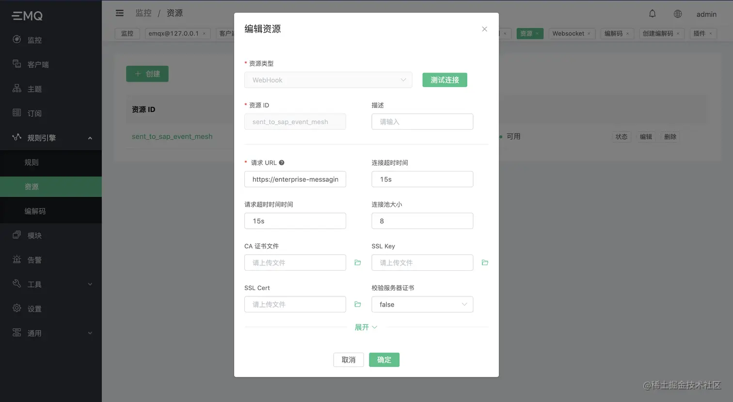The width and height of the screenshot is (733, 402).
Task: Open 告警 in the sidebar
Action: point(51,260)
